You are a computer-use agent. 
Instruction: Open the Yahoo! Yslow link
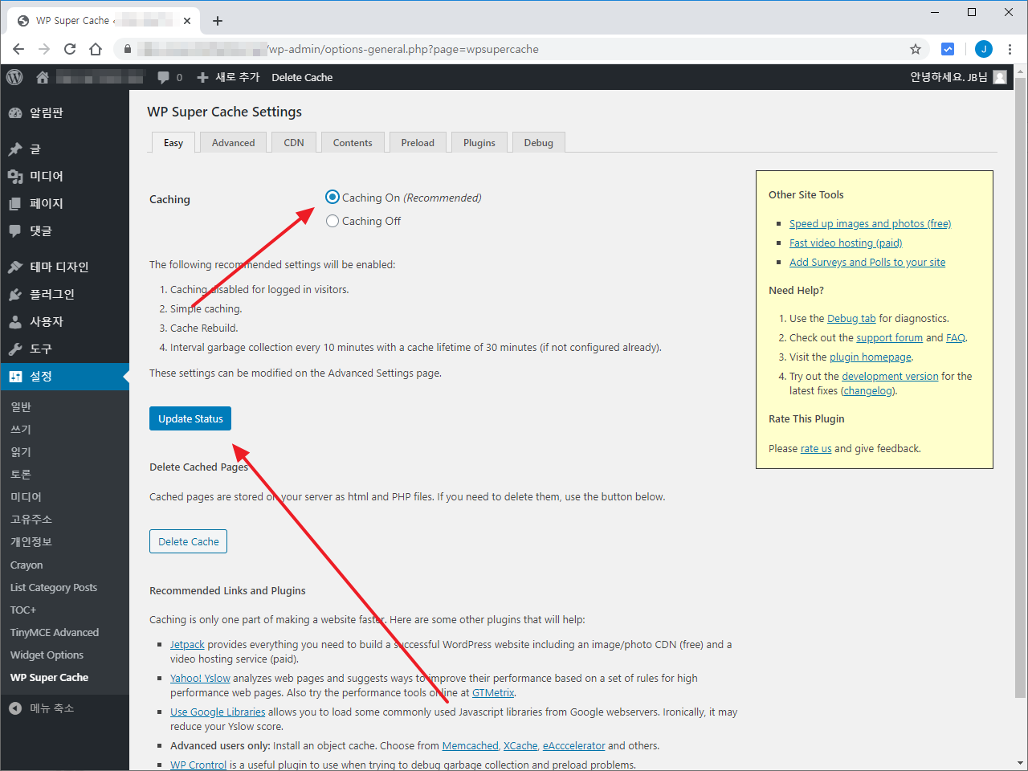(200, 678)
